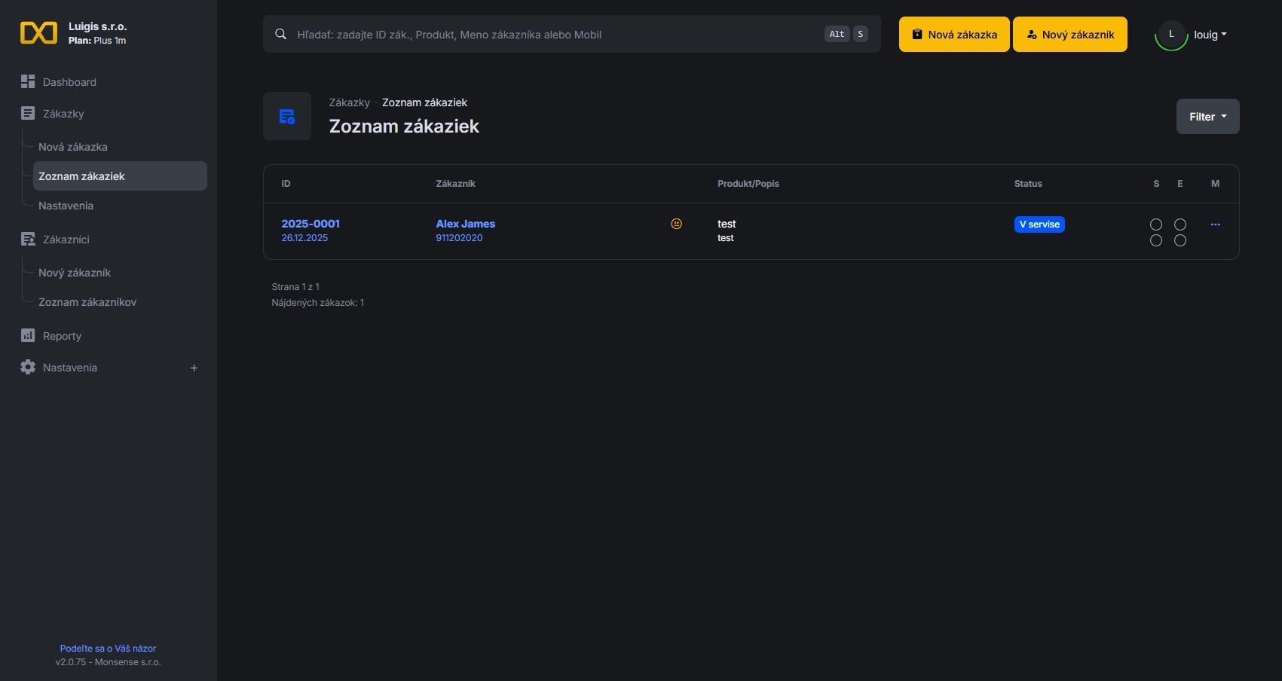Click the magnifier icon in the search bar
This screenshot has height=681, width=1282.
point(280,34)
